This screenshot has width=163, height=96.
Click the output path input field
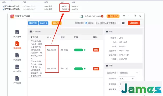(x=106, y=23)
